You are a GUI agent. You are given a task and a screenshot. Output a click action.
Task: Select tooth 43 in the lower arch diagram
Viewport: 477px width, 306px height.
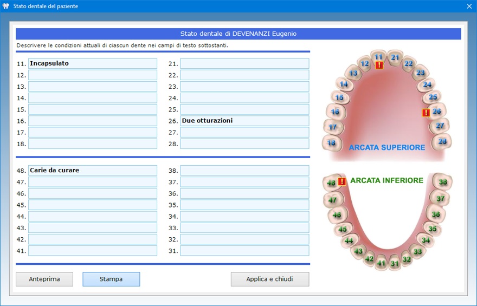point(358,251)
